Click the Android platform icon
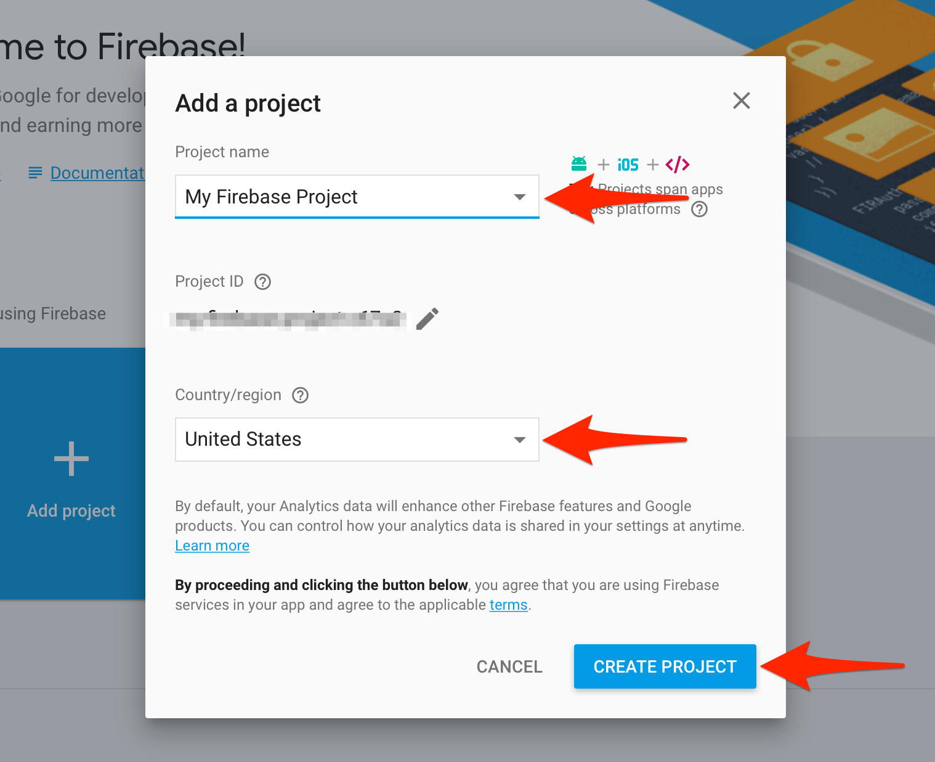Image resolution: width=935 pixels, height=762 pixels. point(578,164)
